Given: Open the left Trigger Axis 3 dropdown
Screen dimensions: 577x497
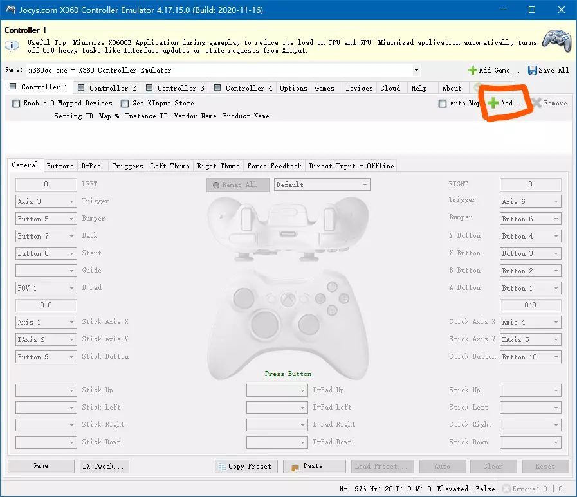Looking at the screenshot, I should click(x=46, y=201).
